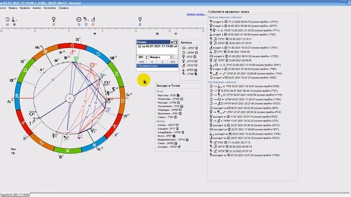This screenshot has width=351, height=197.
Task: Click first icon button in Dynamic panel header
Action: [x=172, y=42]
